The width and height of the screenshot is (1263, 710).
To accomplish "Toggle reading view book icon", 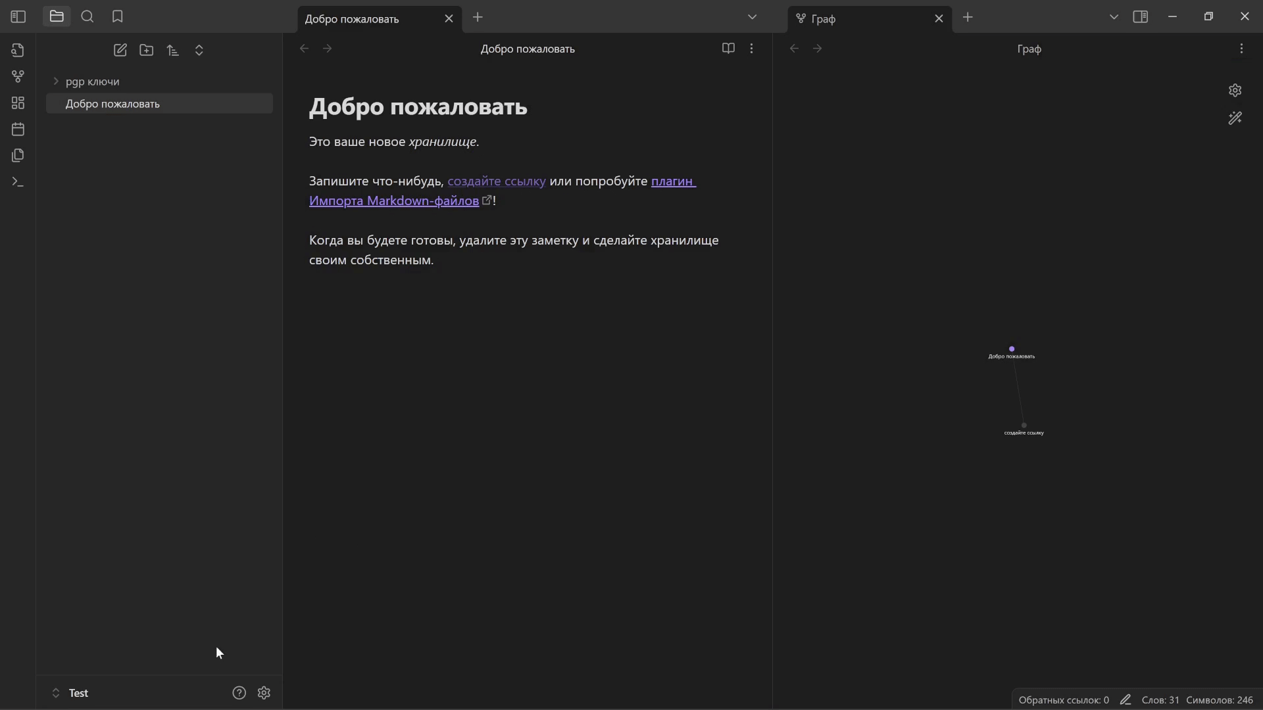I will tap(728, 49).
